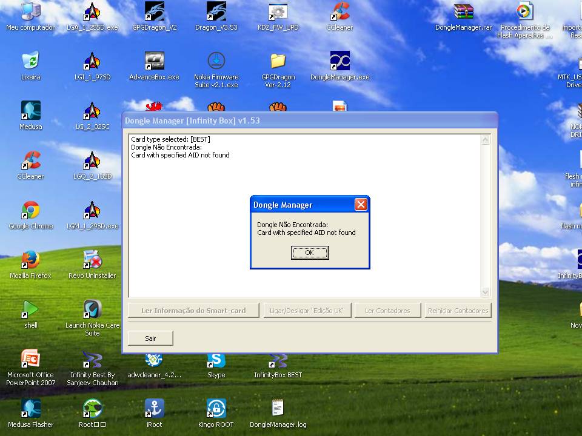The width and height of the screenshot is (582, 436).
Task: Open the Microsoft Office PowerPoint 2007 shortcut
Action: point(30,360)
